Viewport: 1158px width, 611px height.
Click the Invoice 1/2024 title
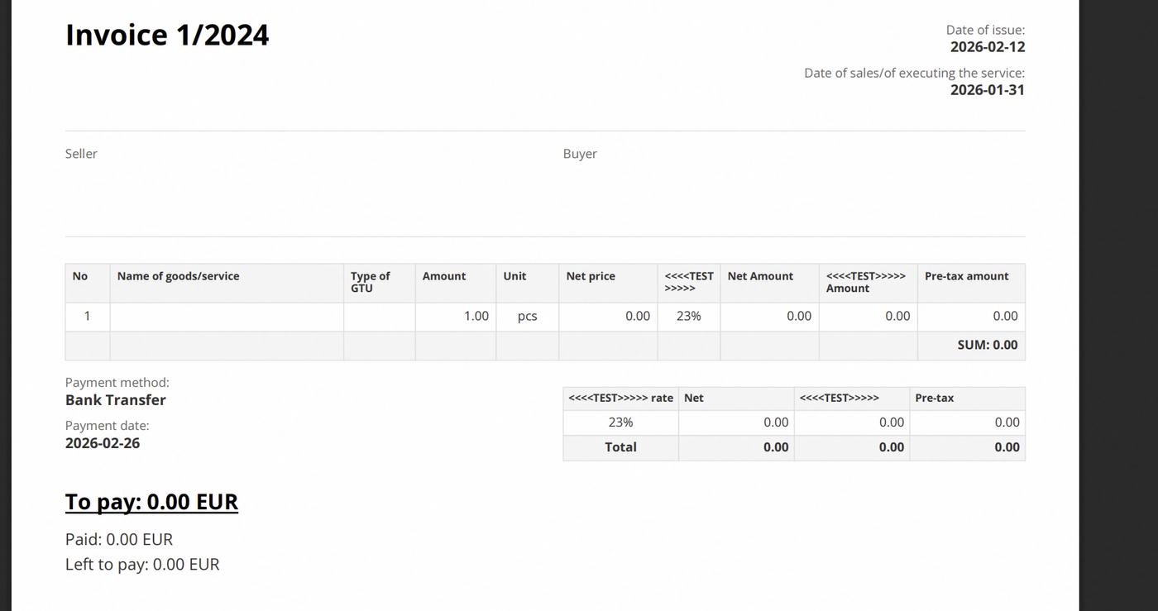167,36
